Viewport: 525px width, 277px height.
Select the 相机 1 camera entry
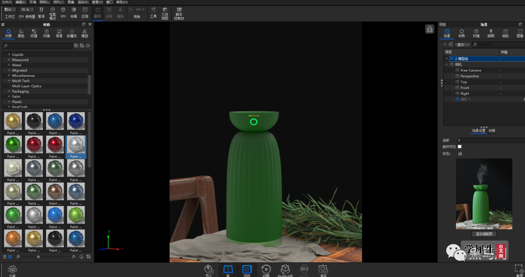[465, 99]
